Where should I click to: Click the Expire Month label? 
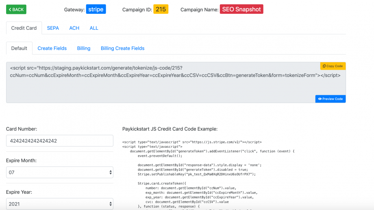[21, 160]
